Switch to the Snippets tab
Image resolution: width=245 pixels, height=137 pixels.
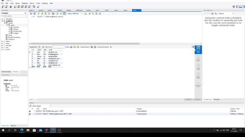click(x=216, y=99)
